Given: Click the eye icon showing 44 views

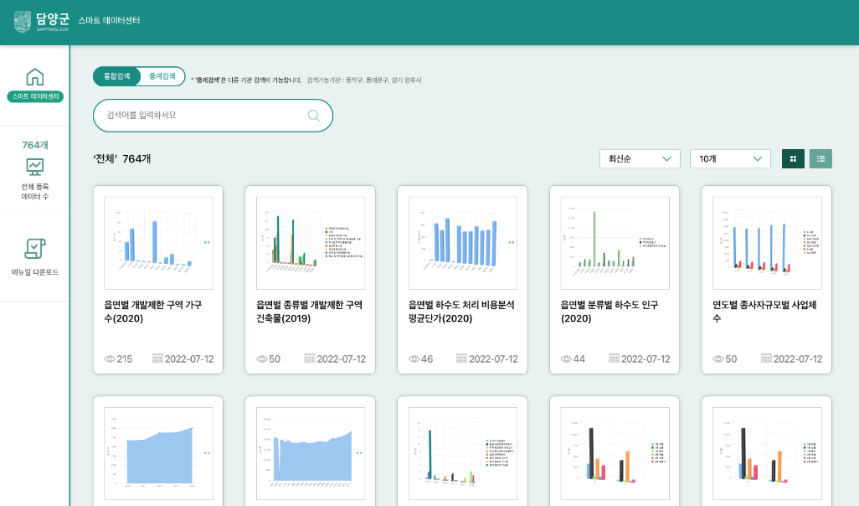Looking at the screenshot, I should point(566,359).
